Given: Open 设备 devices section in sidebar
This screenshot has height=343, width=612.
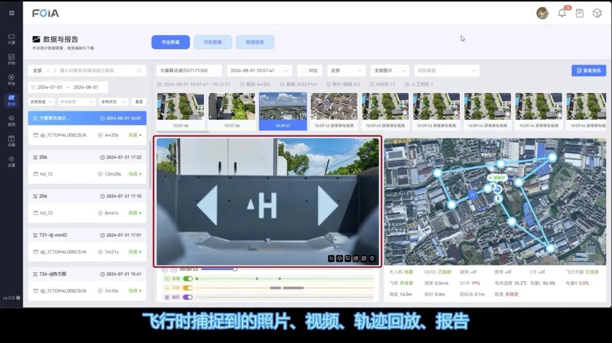Looking at the screenshot, I should pos(11,140).
